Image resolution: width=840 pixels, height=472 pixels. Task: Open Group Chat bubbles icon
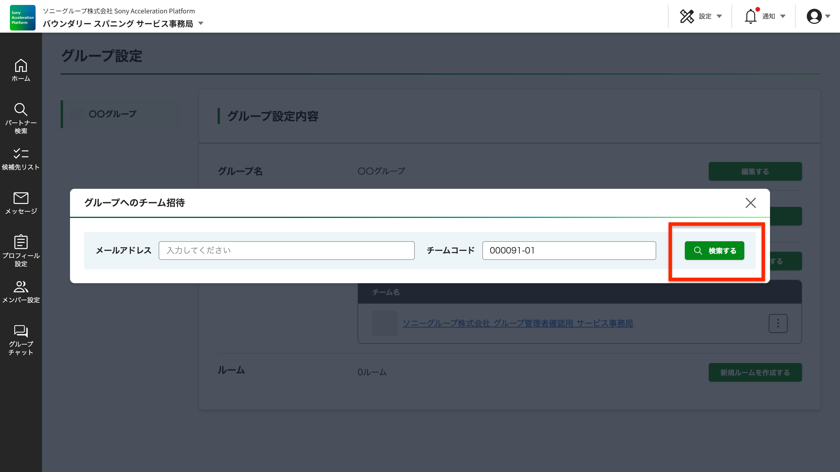click(21, 331)
